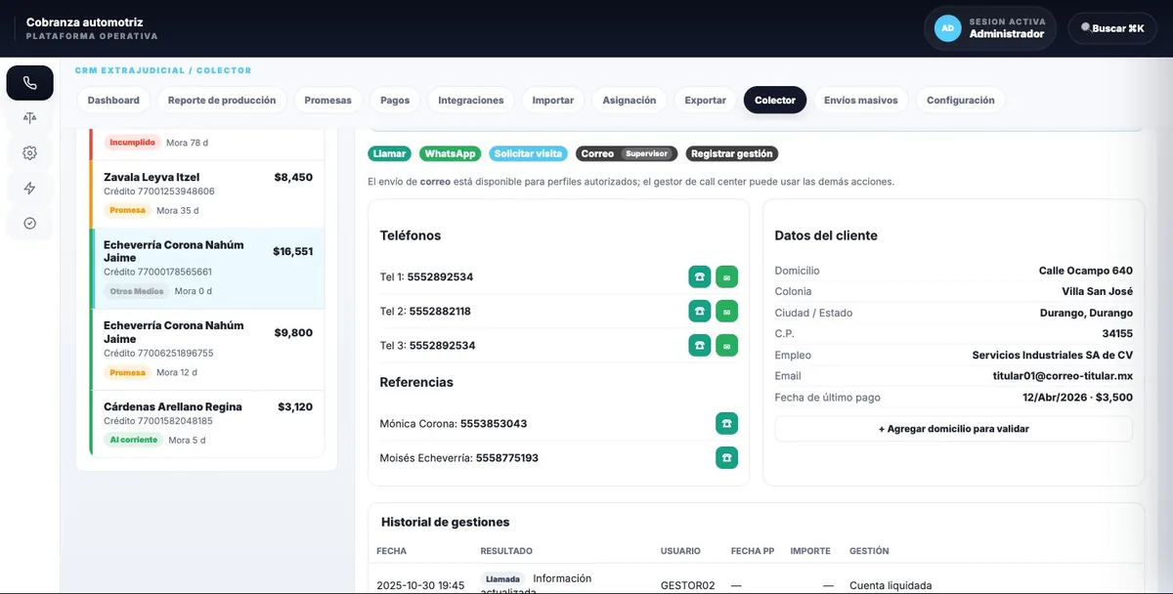Viewport: 1173px width, 594px height.
Task: Click the email titular01@correo-titular.mx
Action: 1063,376
